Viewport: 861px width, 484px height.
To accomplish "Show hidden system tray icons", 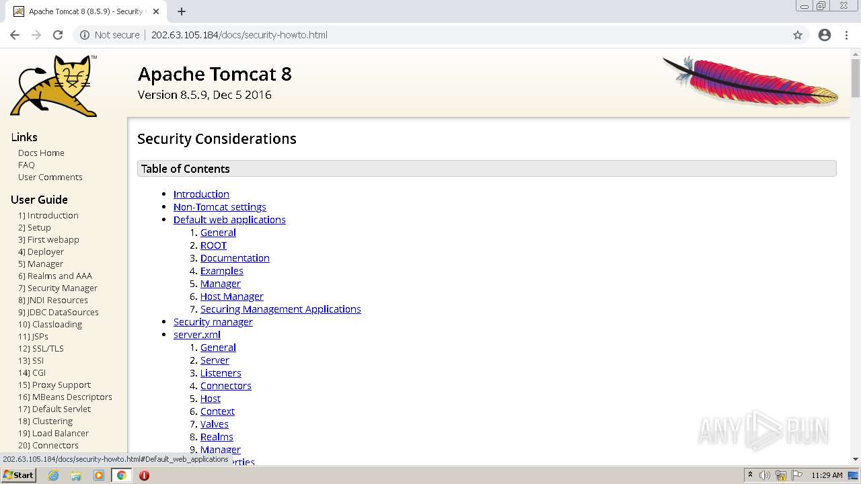I will (750, 475).
